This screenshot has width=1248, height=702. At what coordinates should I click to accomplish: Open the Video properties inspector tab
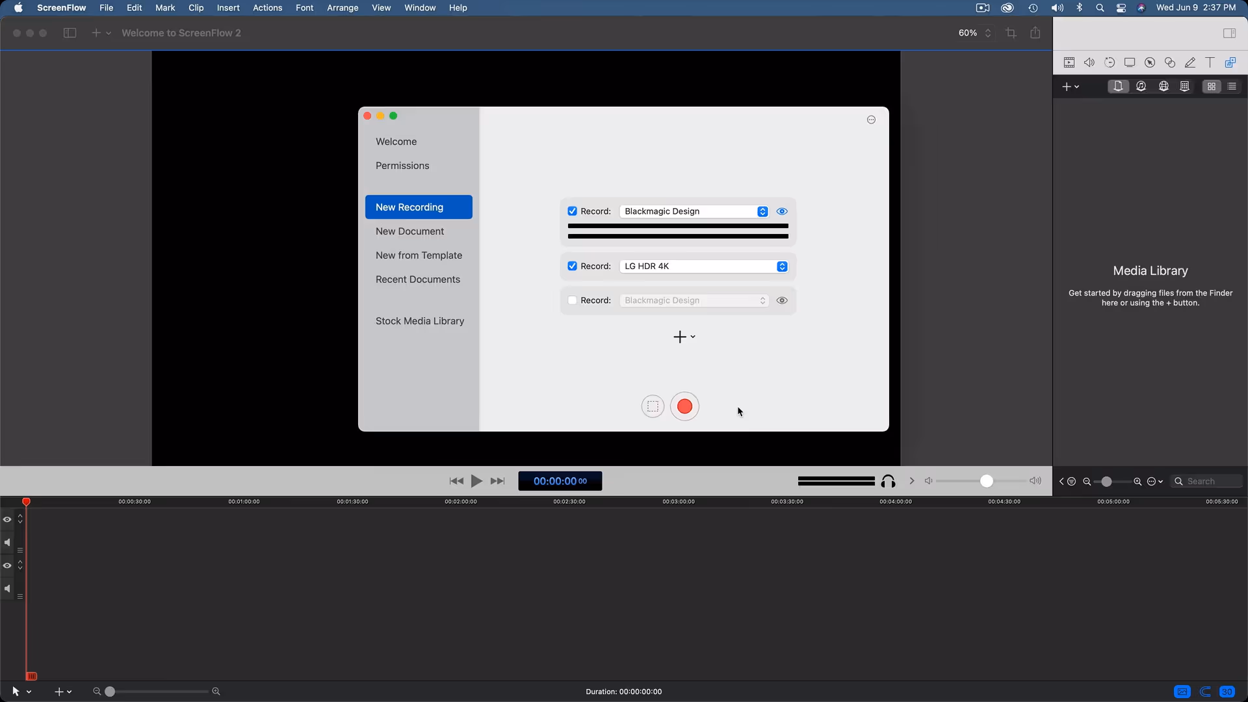pyautogui.click(x=1069, y=62)
